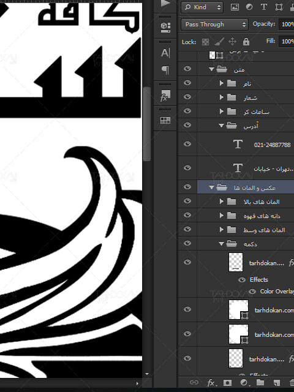Hide the شعار group
Image resolution: width=294 pixels, height=392 pixels.
[x=187, y=97]
